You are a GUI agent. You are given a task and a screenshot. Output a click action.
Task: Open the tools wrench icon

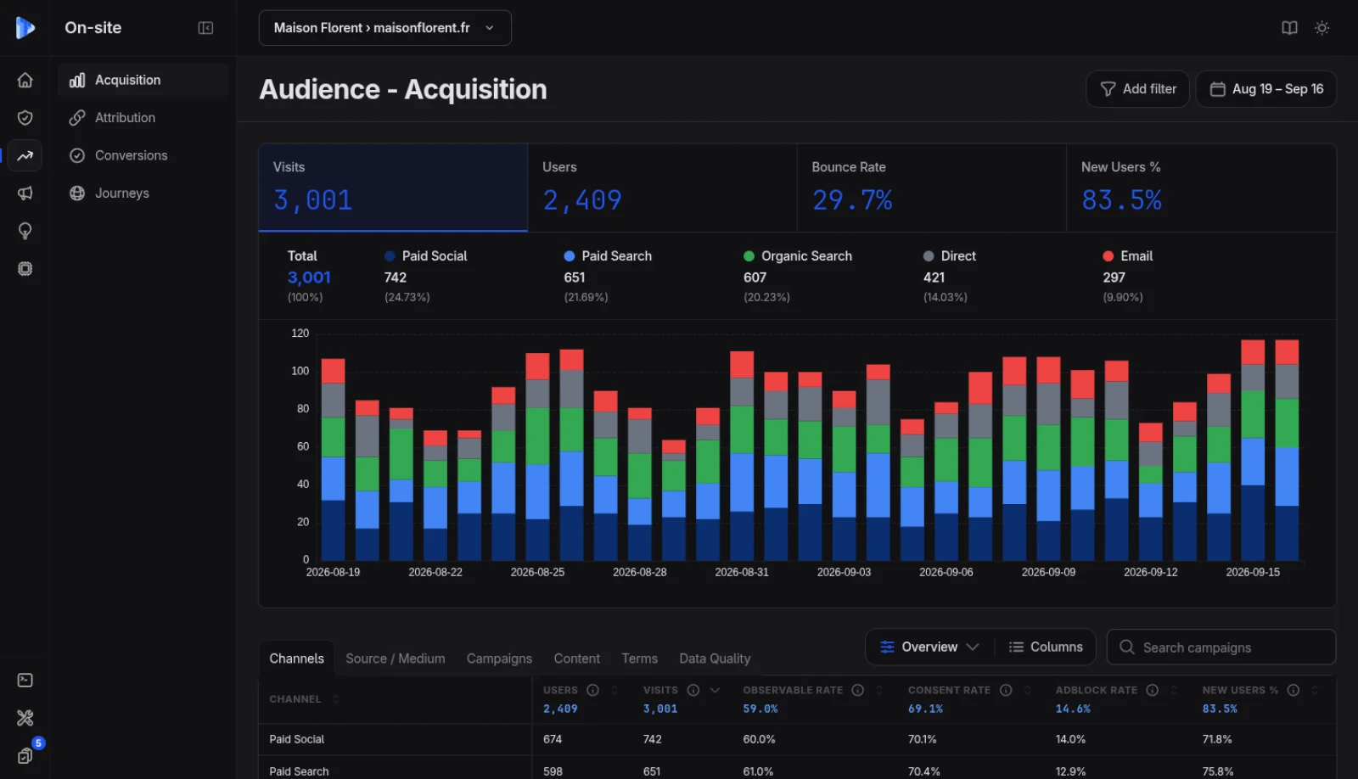(25, 718)
